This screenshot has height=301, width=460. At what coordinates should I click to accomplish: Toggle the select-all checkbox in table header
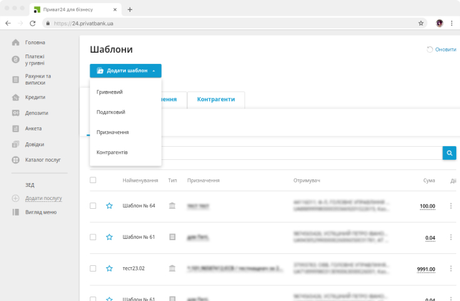pos(93,181)
